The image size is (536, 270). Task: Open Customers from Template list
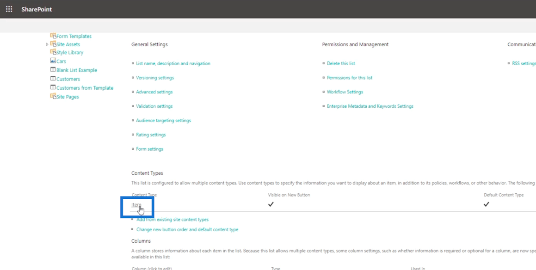point(85,88)
